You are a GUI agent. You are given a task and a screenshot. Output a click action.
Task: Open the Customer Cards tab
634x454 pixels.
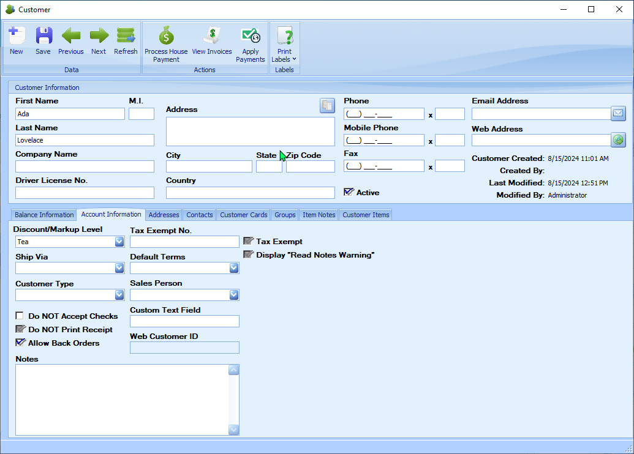coord(244,215)
